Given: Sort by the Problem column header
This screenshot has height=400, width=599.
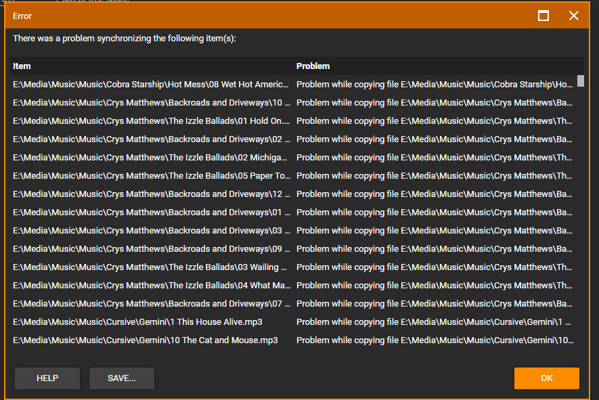Looking at the screenshot, I should (x=313, y=66).
